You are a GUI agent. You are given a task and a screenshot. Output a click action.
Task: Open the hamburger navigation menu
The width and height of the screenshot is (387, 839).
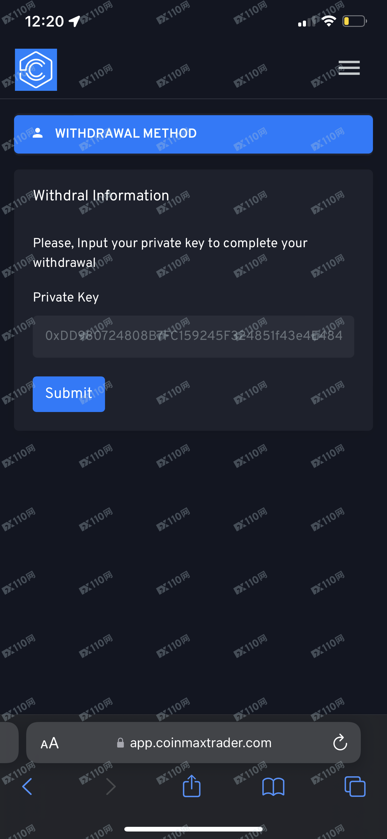pos(349,68)
